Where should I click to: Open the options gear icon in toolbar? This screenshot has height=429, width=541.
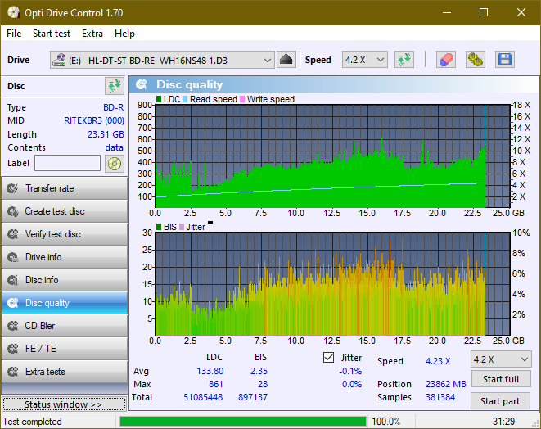[x=475, y=60]
